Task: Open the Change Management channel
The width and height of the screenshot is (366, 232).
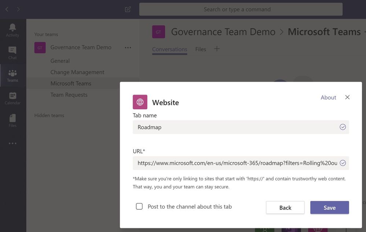Action: (77, 72)
